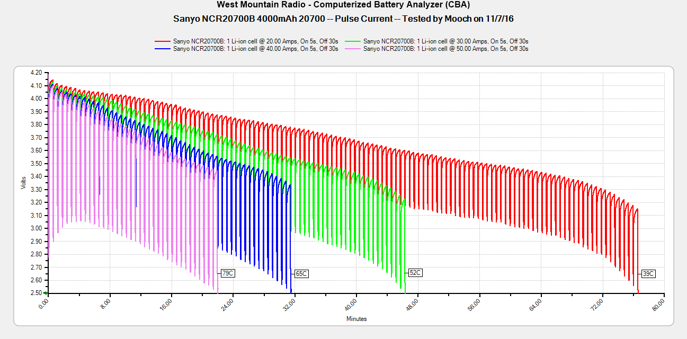
Task: Click the Minutes x-axis title
Action: tap(356, 319)
